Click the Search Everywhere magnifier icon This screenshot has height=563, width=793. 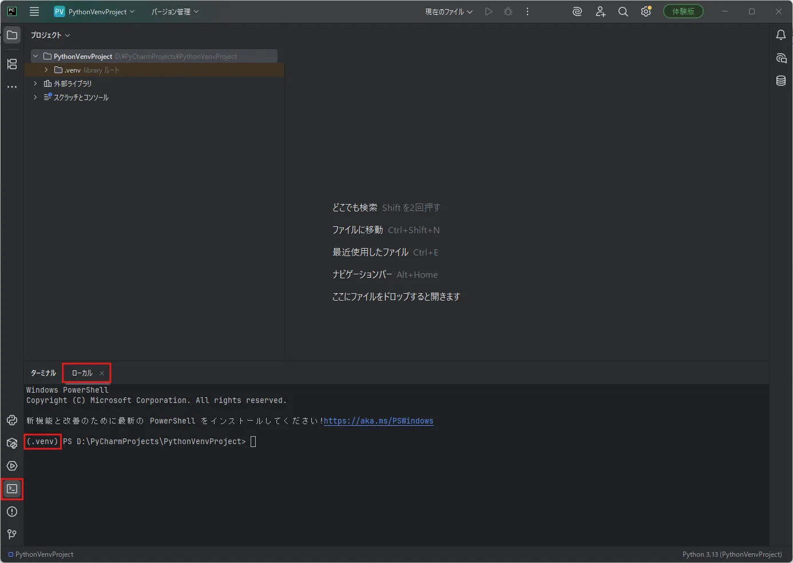pos(623,11)
